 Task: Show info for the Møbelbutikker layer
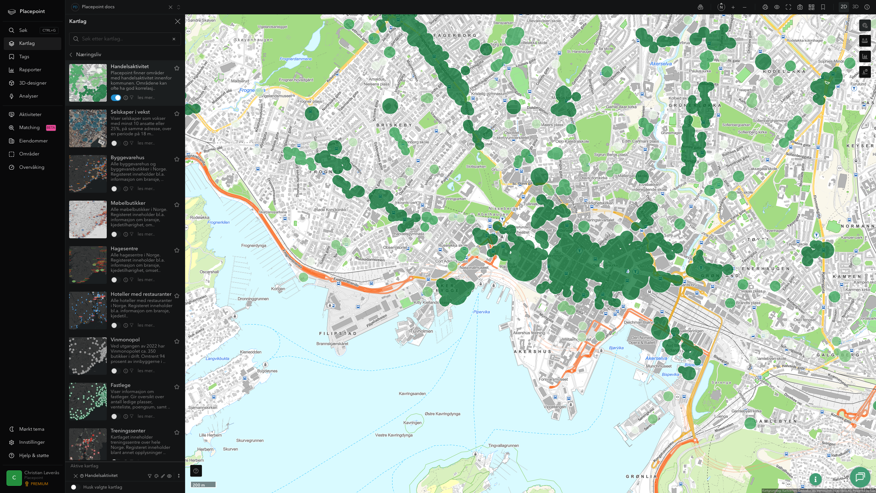[x=126, y=235]
